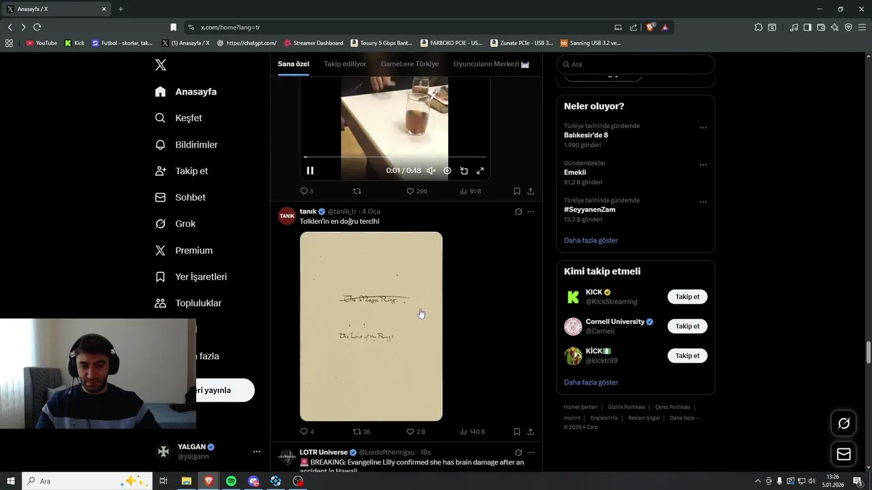This screenshot has height=490, width=872.
Task: Follow KICK @KickStreaming
Action: pyautogui.click(x=687, y=297)
